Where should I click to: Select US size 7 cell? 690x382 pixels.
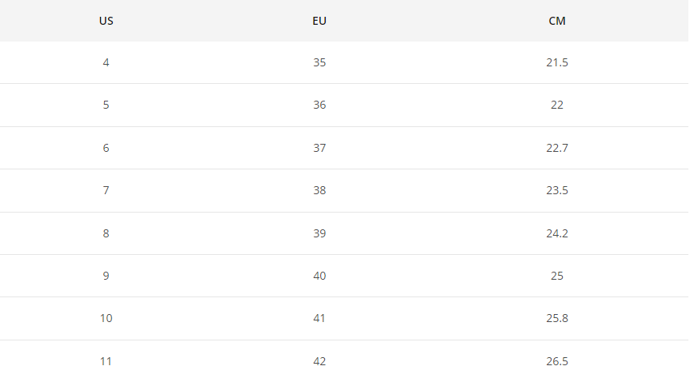click(x=106, y=190)
